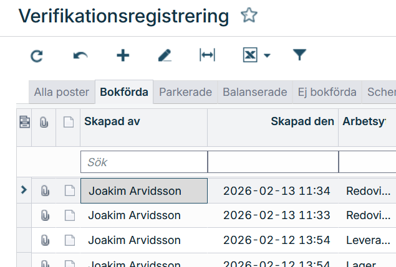Click the edit pencil icon

[165, 56]
